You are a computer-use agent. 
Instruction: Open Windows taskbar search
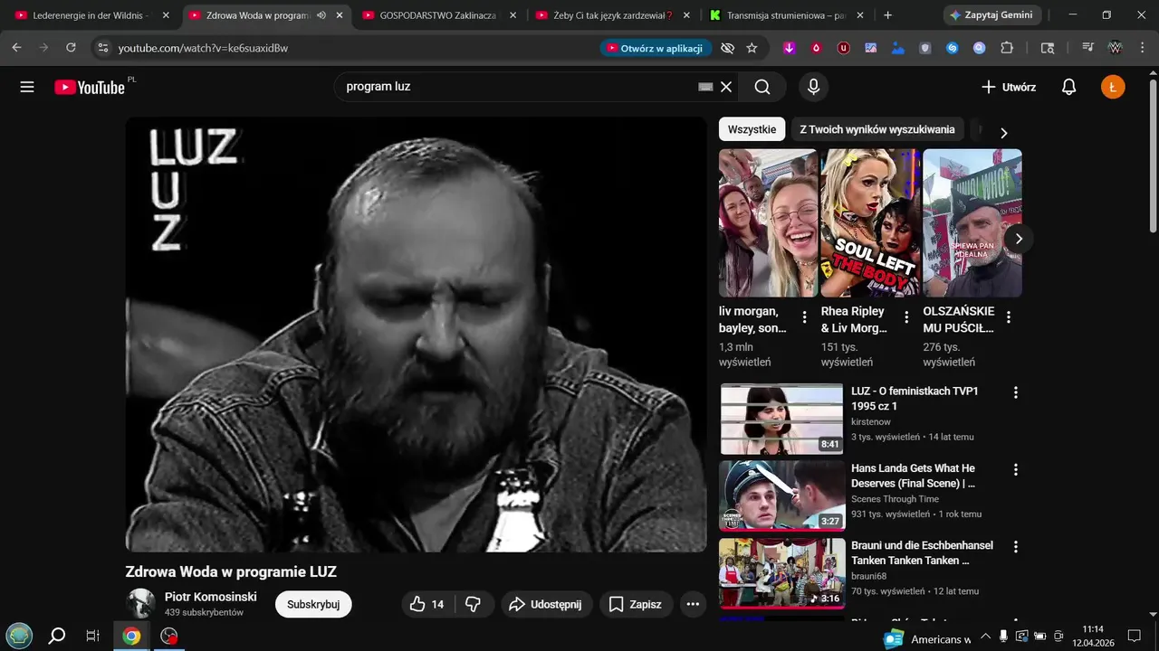[56, 636]
